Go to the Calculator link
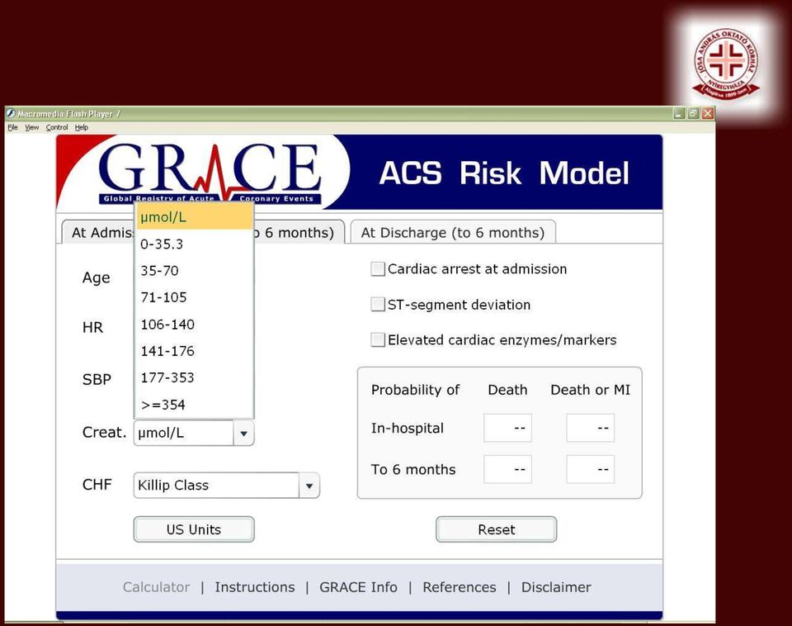This screenshot has height=626, width=792. [x=156, y=587]
